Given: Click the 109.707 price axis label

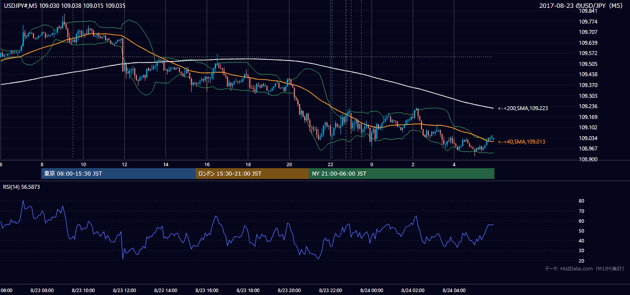Looking at the screenshot, I should click(x=588, y=32).
